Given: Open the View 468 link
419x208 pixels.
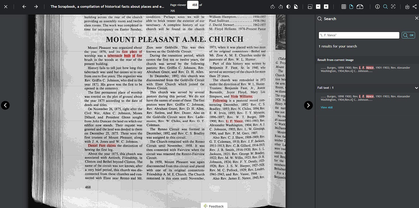Looking at the screenshot, I should [327, 107].
